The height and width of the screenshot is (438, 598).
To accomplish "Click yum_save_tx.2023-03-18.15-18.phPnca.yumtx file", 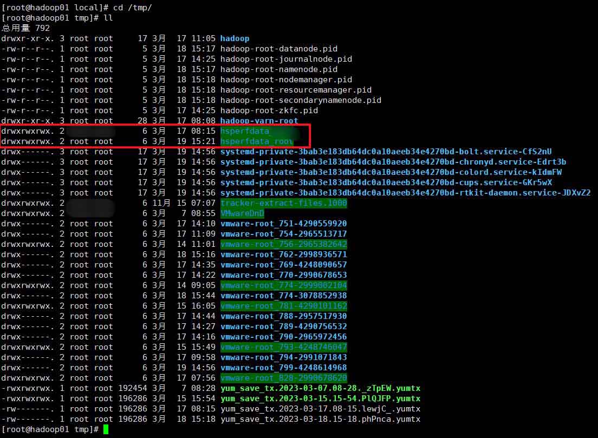I will point(320,419).
